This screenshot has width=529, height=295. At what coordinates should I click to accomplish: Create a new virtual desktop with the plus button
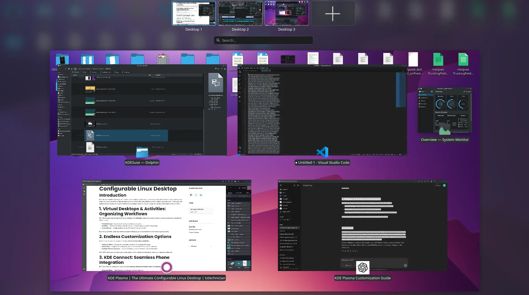[x=333, y=13]
